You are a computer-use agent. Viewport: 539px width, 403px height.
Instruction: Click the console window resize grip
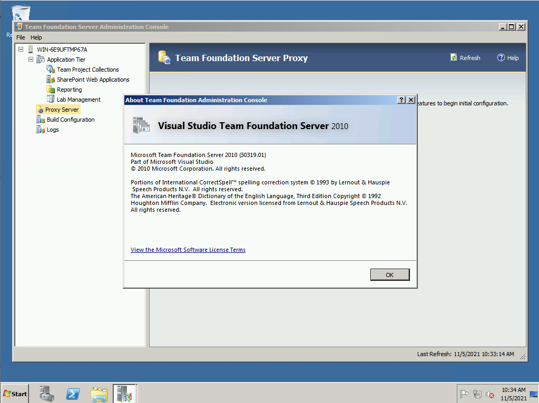point(523,357)
